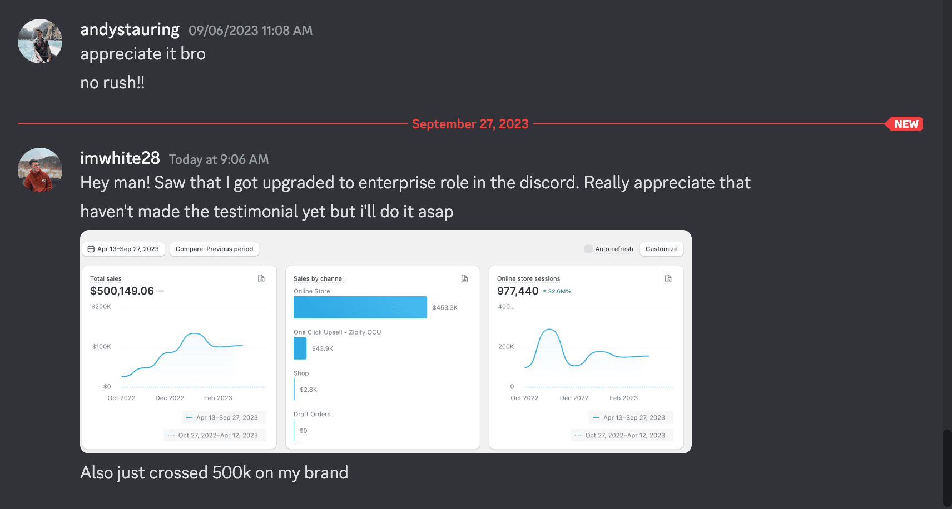Expand the Compare: Previous period selector

point(214,249)
